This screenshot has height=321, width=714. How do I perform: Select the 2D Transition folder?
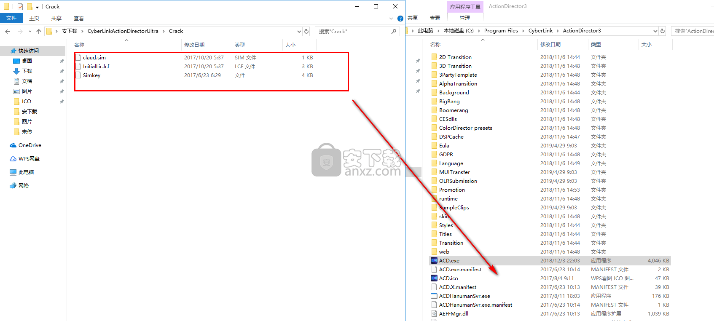tap(455, 57)
